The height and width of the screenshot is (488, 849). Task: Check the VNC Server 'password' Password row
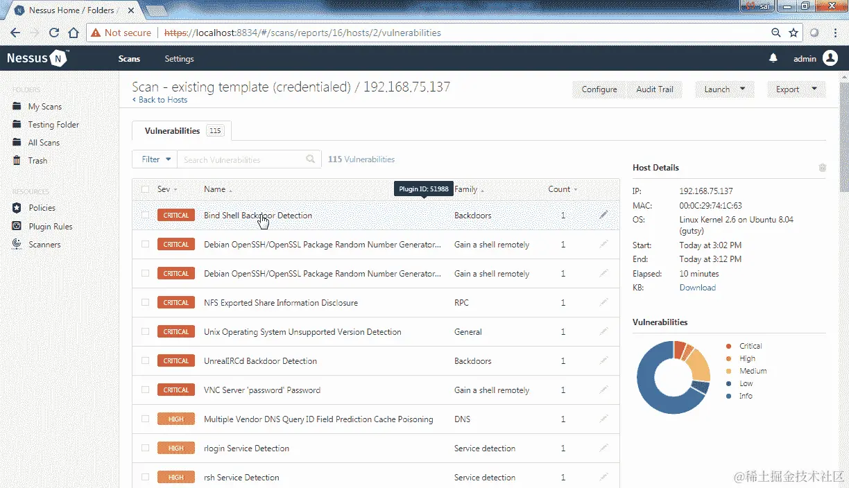[x=145, y=390]
